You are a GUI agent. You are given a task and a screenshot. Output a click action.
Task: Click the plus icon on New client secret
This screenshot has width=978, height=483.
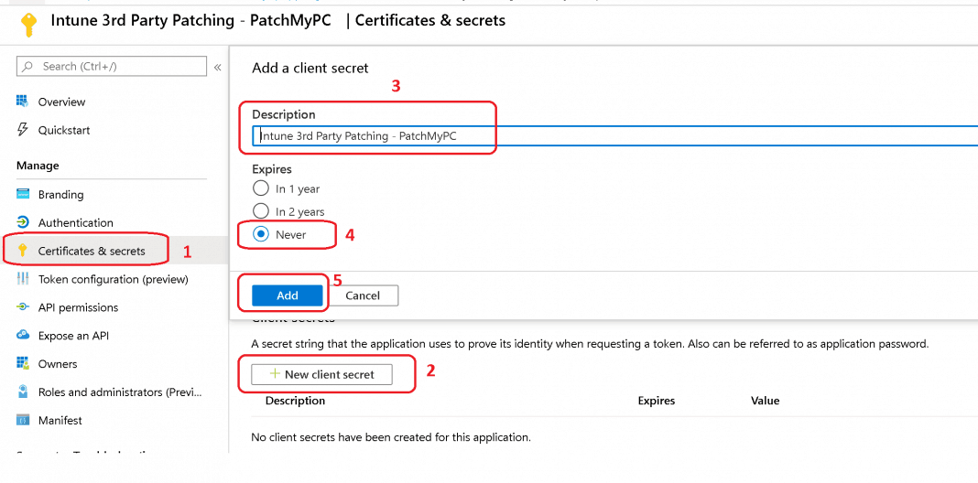pyautogui.click(x=274, y=374)
